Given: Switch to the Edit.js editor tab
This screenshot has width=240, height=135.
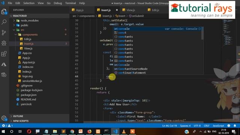Looking at the screenshot, I should click(x=155, y=10).
